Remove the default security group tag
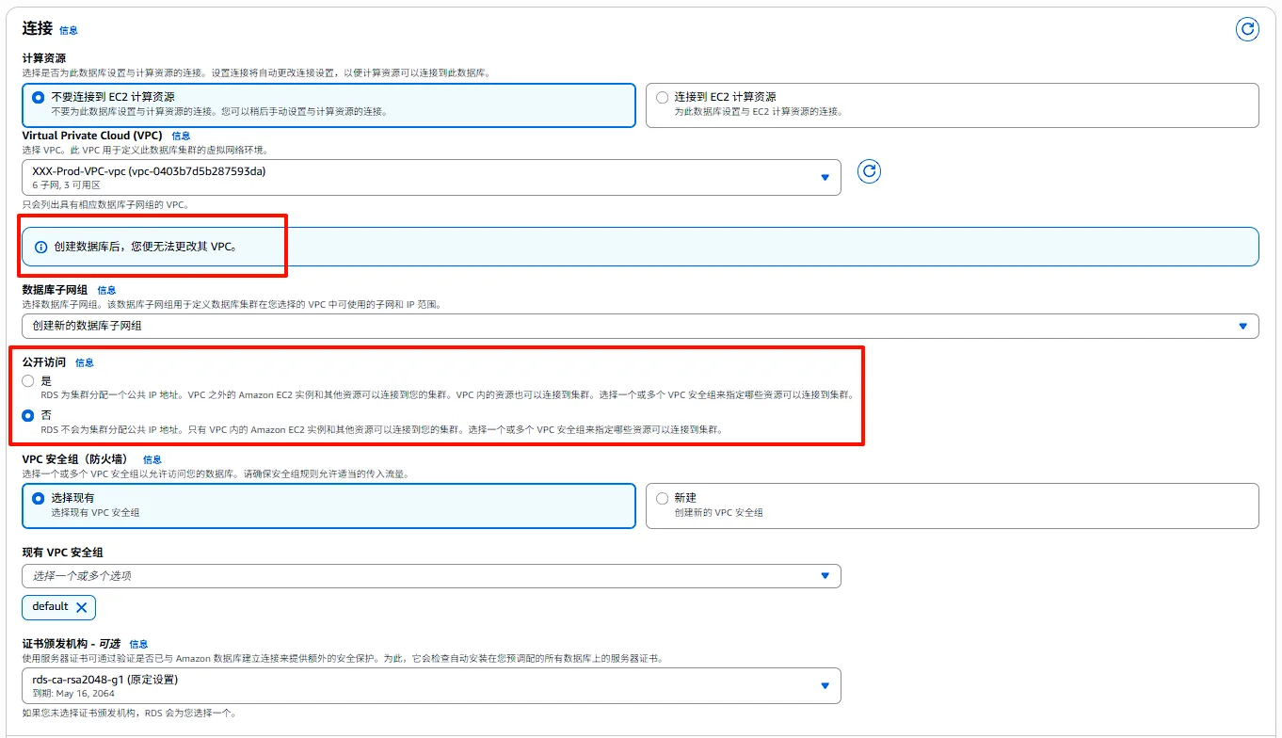This screenshot has height=738, width=1282. (81, 607)
